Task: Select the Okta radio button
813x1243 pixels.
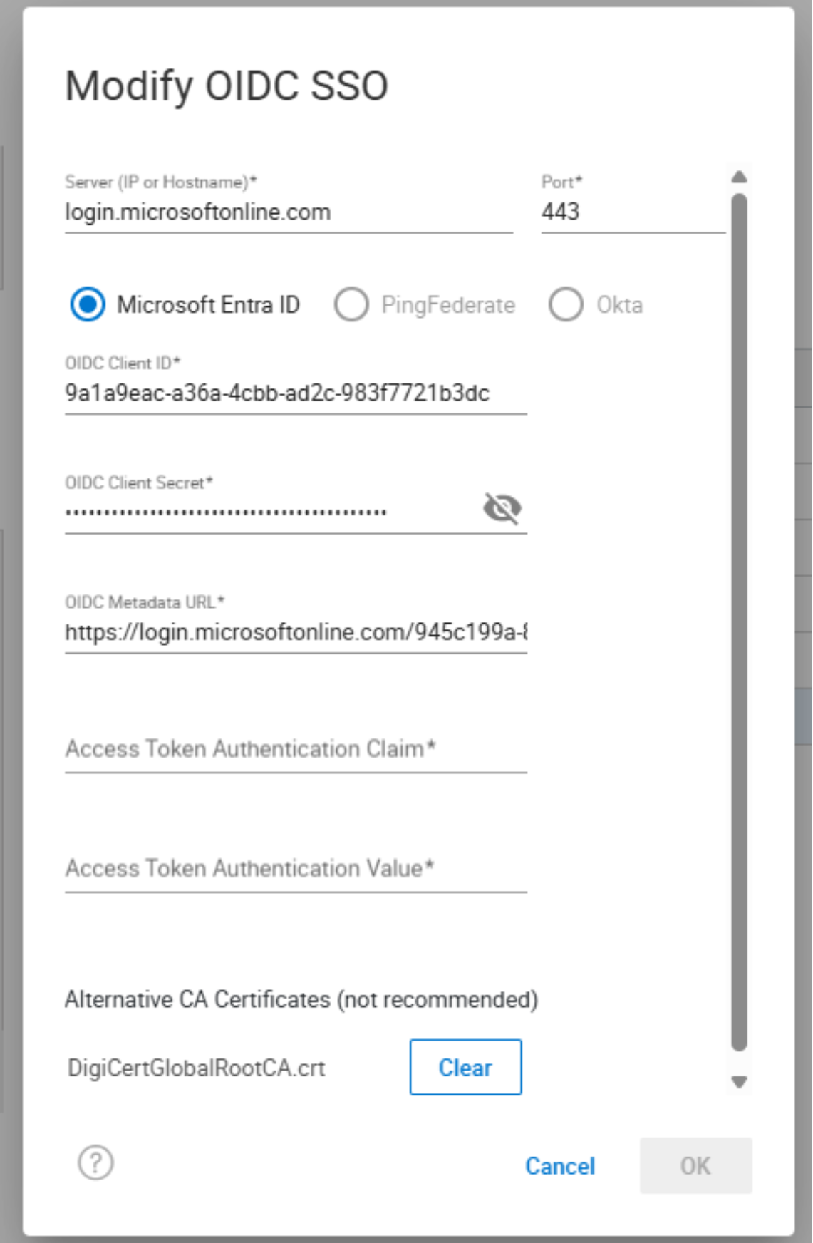Action: (x=566, y=304)
